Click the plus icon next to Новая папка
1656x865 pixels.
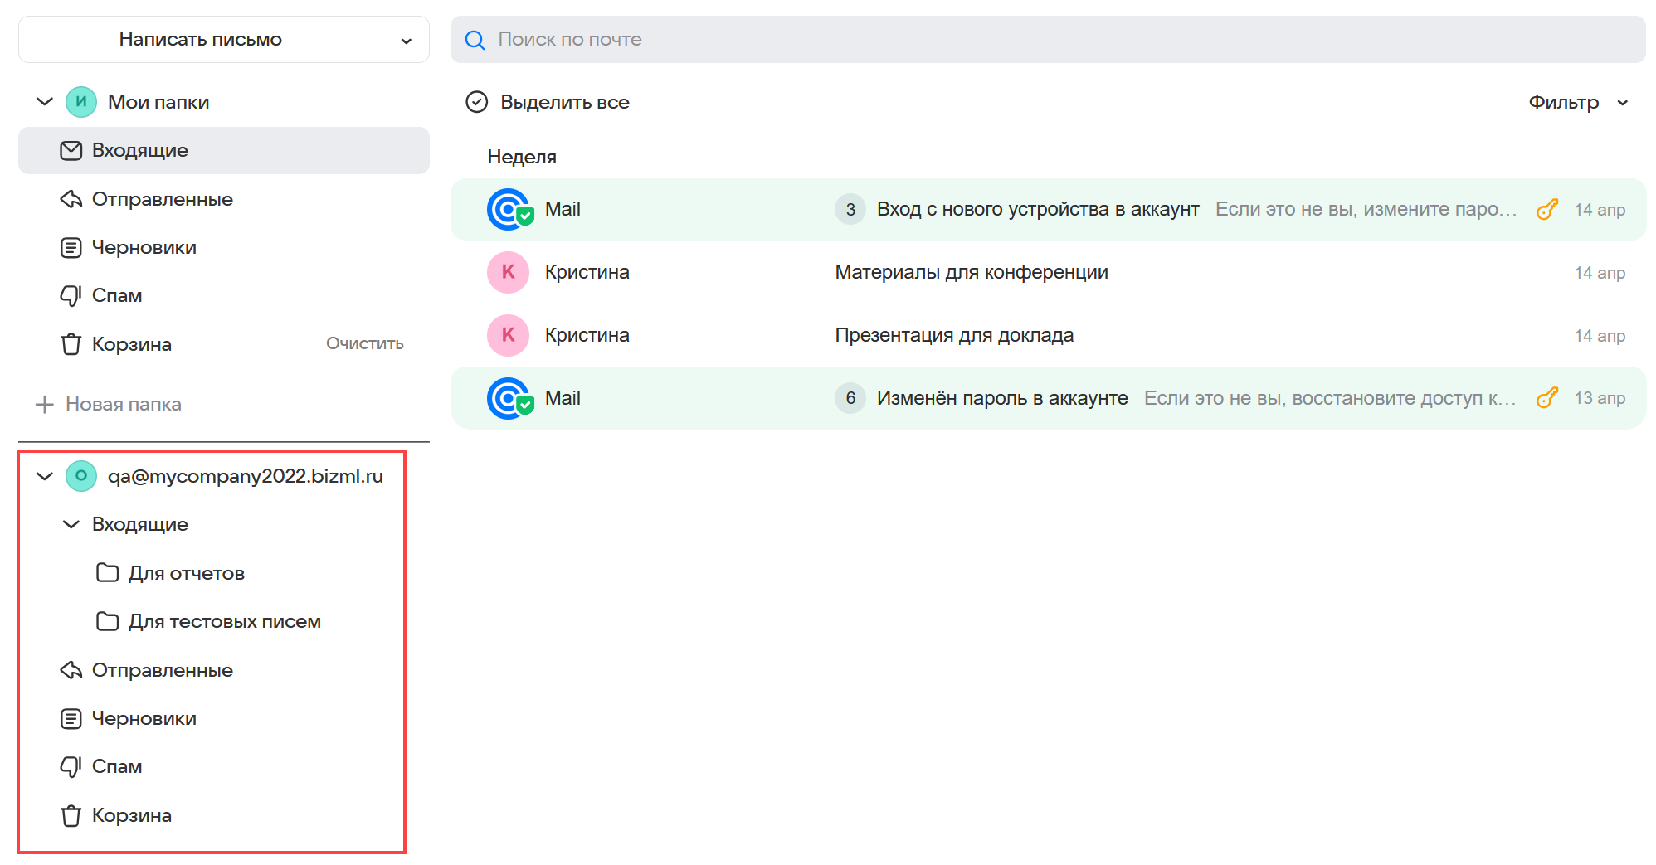[45, 405]
